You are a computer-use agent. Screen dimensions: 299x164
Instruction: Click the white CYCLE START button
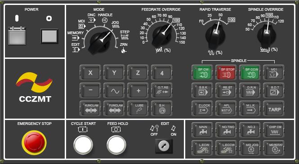click(83, 145)
